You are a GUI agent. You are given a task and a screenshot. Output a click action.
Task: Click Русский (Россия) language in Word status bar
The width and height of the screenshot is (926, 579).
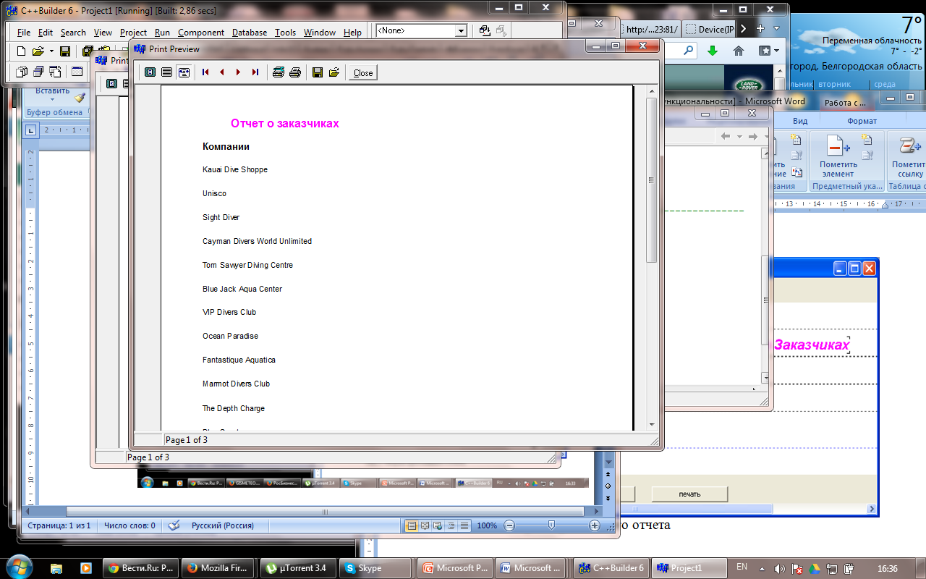223,525
